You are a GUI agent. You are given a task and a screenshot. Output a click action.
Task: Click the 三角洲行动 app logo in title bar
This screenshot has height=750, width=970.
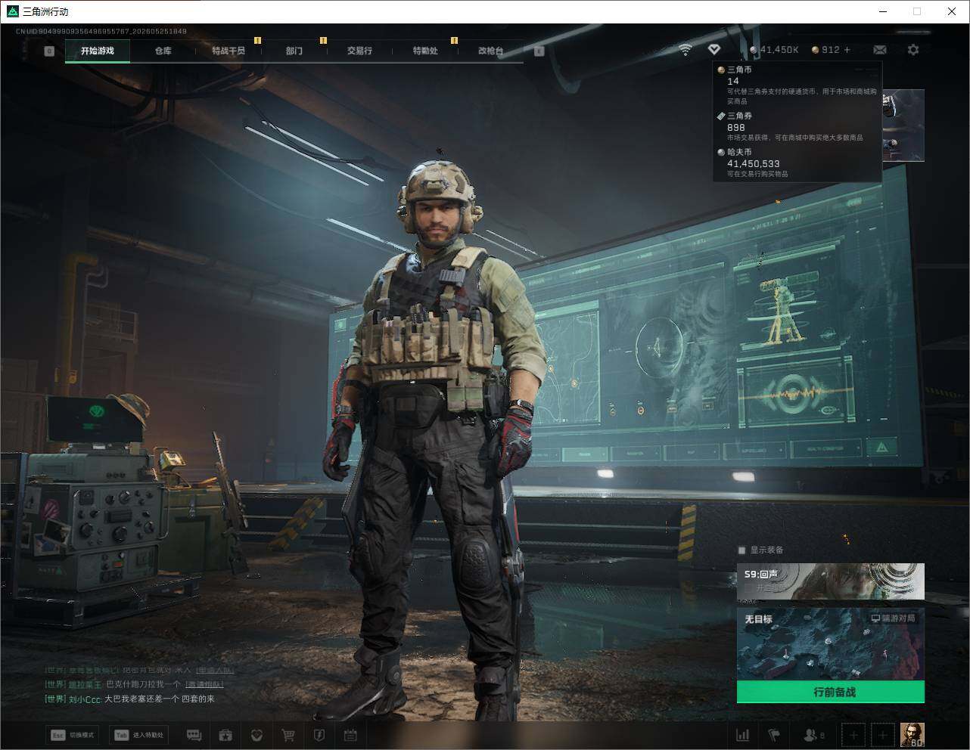click(x=13, y=11)
